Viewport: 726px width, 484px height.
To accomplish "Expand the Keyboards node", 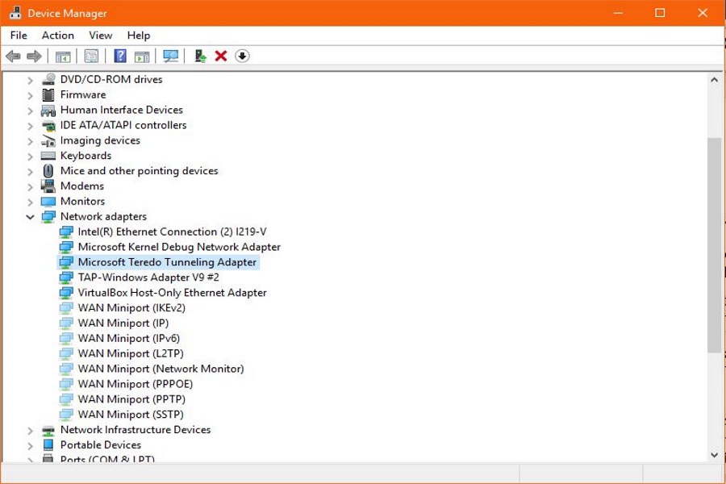I will [x=30, y=156].
